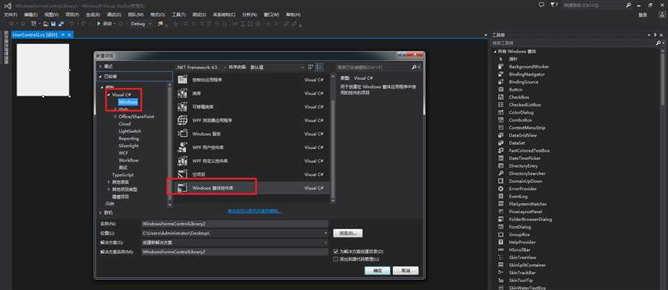Open the 调试(D) menu
The width and height of the screenshot is (668, 290).
click(x=114, y=14)
